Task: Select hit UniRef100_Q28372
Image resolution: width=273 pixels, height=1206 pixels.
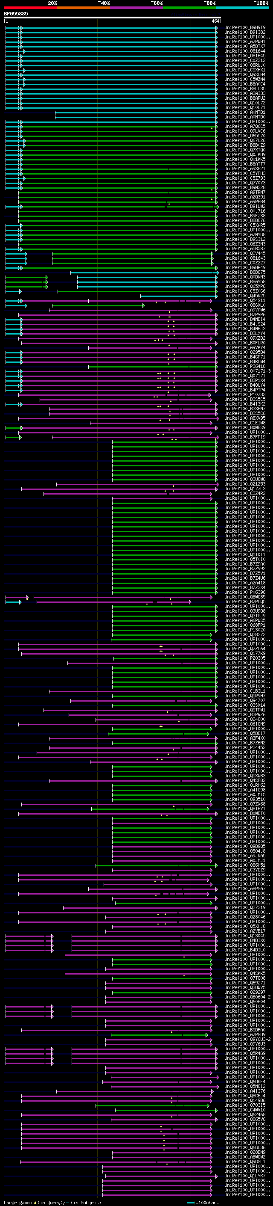Action: pyautogui.click(x=245, y=634)
